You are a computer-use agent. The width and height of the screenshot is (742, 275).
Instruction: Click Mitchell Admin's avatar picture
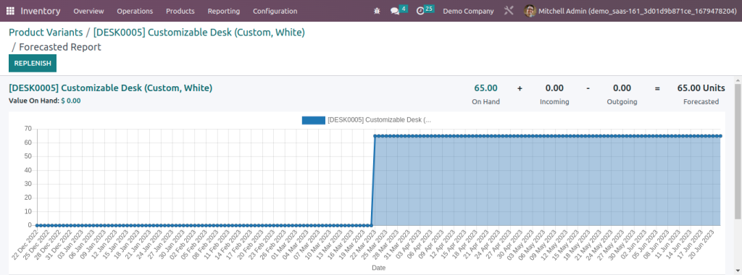(530, 11)
